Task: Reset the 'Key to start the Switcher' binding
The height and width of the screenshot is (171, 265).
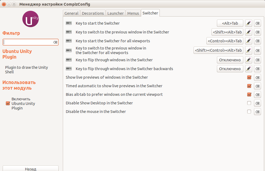Action: pos(257,23)
